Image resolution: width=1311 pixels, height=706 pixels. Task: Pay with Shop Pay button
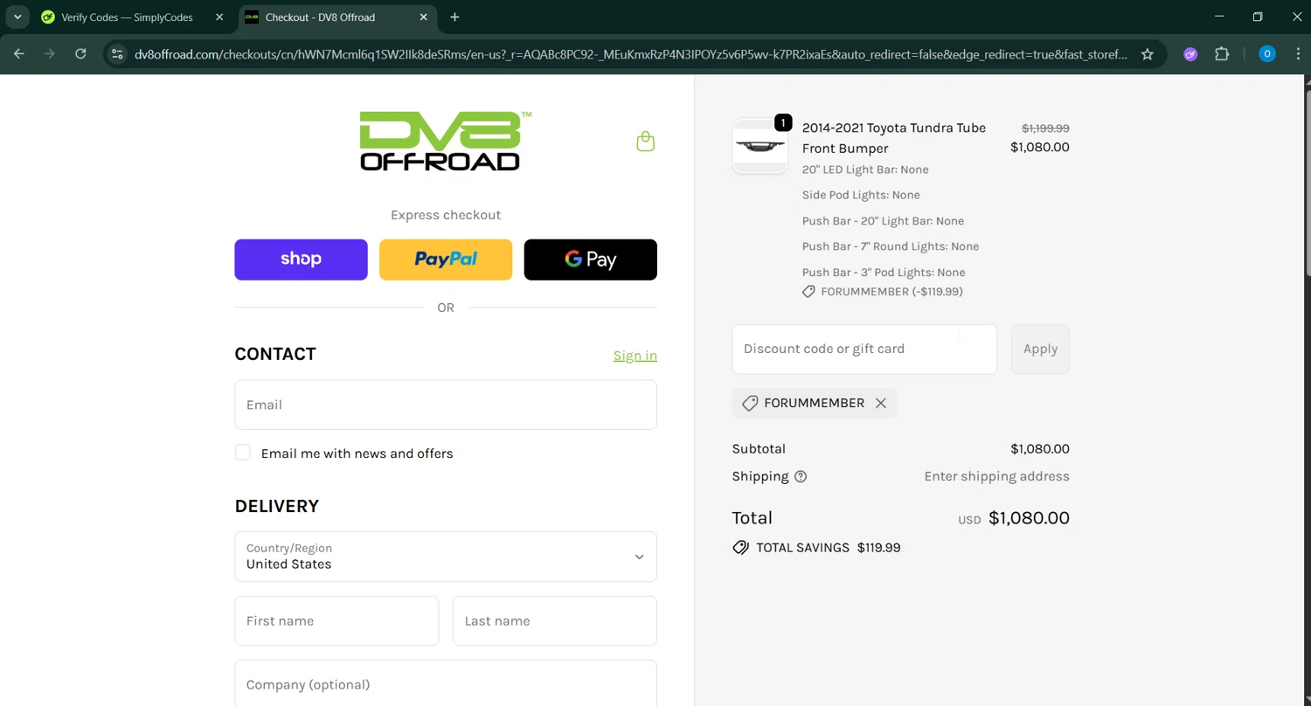coord(301,260)
